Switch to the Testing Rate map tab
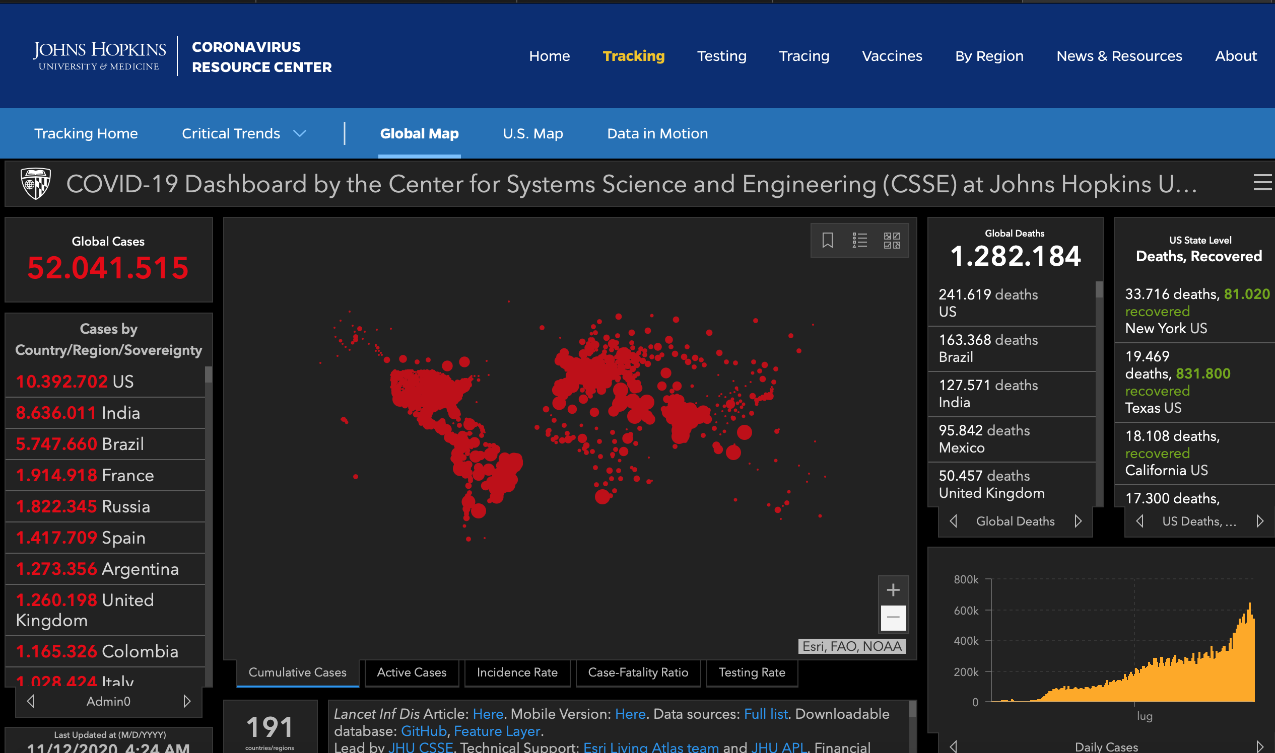The width and height of the screenshot is (1275, 753). point(752,672)
